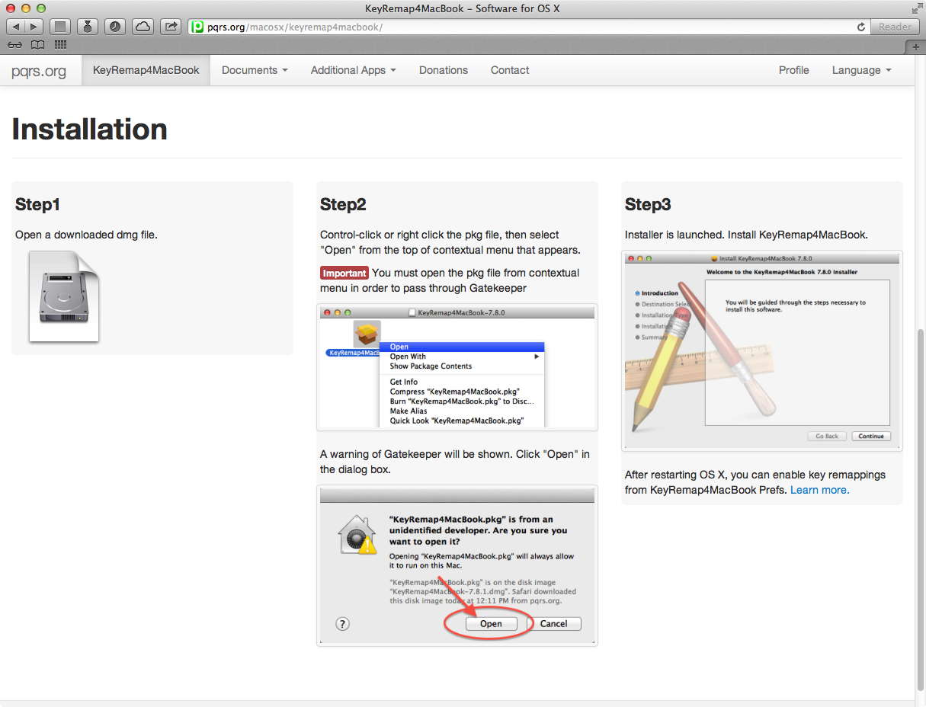Viewport: 926px width, 707px height.
Task: Expand the Language dropdown
Action: [x=861, y=70]
